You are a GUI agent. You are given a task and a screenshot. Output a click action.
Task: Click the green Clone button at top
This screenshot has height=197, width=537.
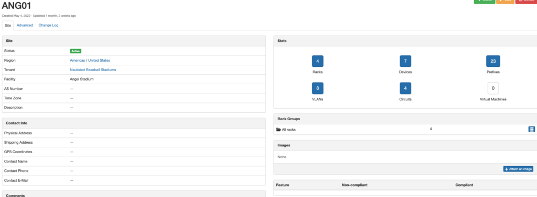pyautogui.click(x=484, y=2)
